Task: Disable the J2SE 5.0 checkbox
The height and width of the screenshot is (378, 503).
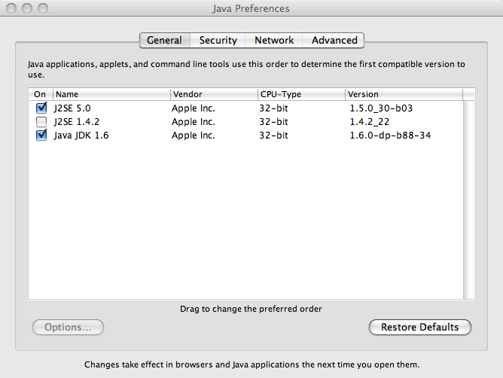Action: (x=41, y=108)
